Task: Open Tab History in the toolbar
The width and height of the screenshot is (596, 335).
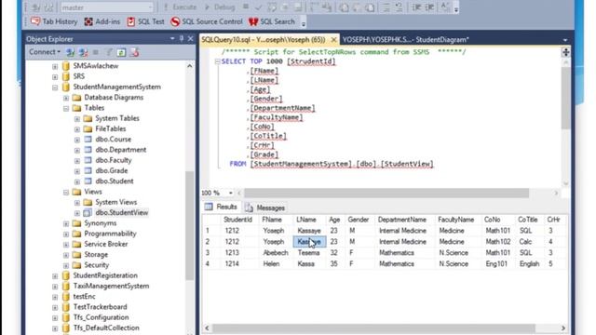Action: 54,21
